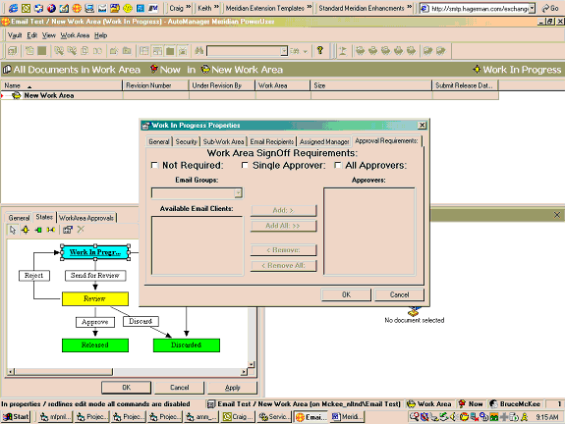Click the Reject transition label
Screen dimensions: 565x424
tap(33, 276)
